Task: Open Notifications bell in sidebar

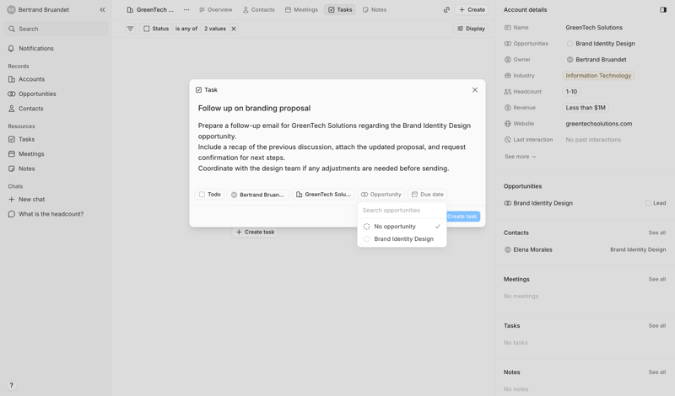Action: point(31,49)
